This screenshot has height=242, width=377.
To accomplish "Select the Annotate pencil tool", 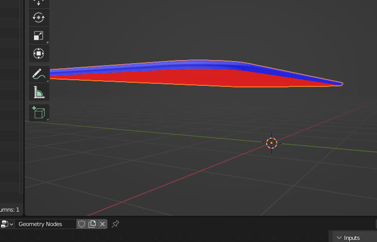I will pyautogui.click(x=39, y=74).
